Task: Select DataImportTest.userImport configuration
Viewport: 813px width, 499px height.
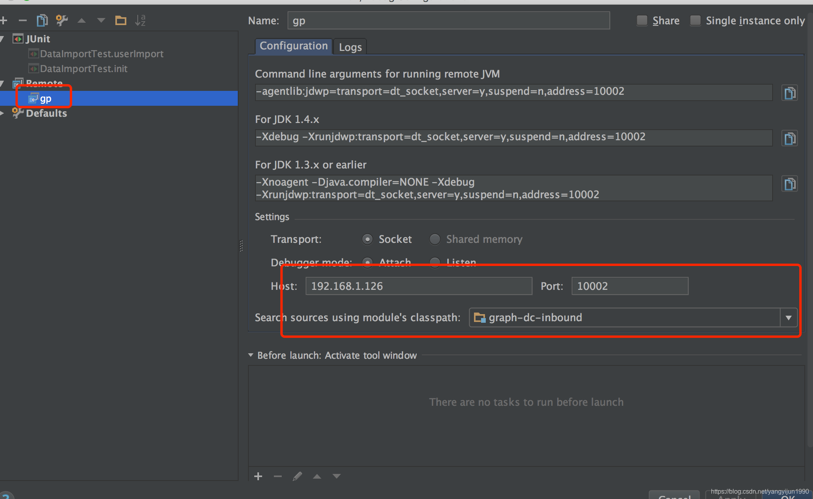Action: pyautogui.click(x=102, y=54)
